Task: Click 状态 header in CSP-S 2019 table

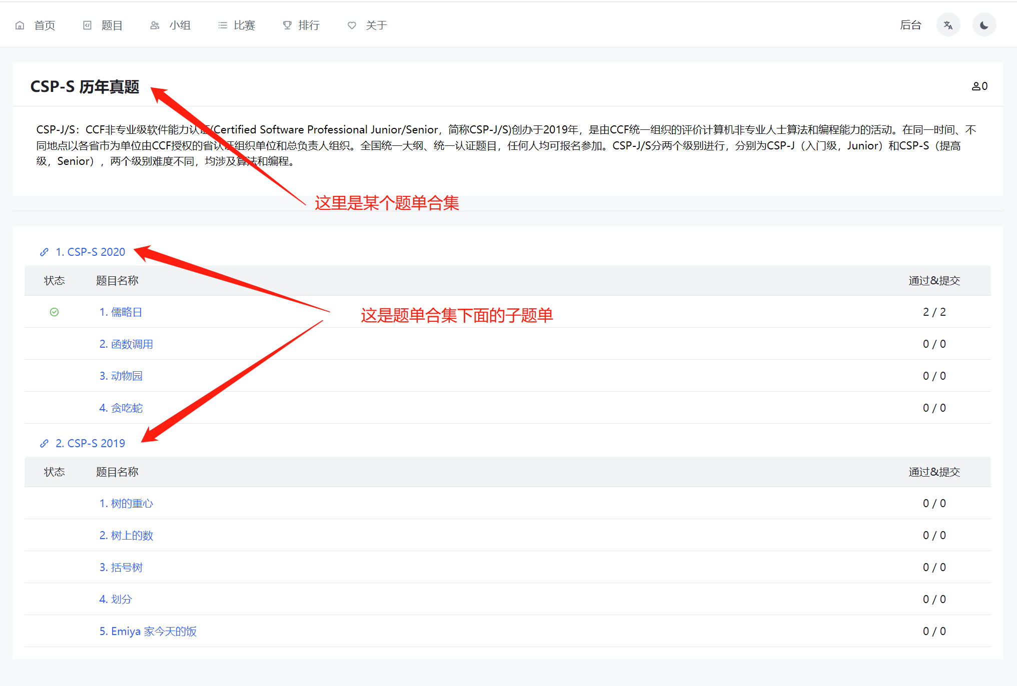Action: [x=55, y=472]
